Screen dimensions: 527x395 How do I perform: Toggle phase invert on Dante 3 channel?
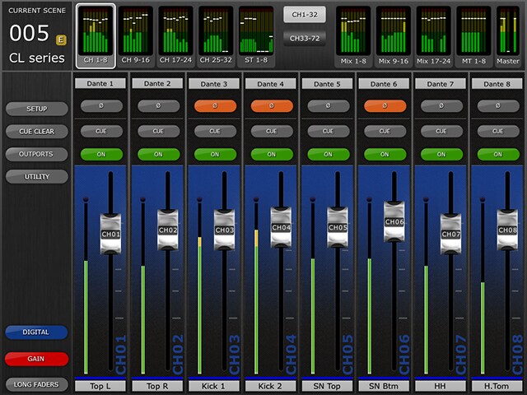point(215,106)
